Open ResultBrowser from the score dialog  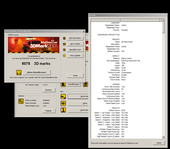[75, 50]
